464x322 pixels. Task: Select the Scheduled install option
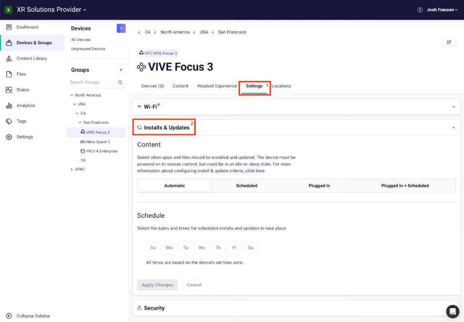pyautogui.click(x=247, y=186)
